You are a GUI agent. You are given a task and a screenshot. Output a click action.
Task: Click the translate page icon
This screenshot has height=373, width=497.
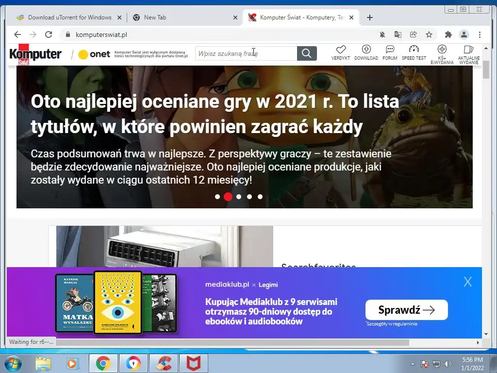tap(398, 34)
